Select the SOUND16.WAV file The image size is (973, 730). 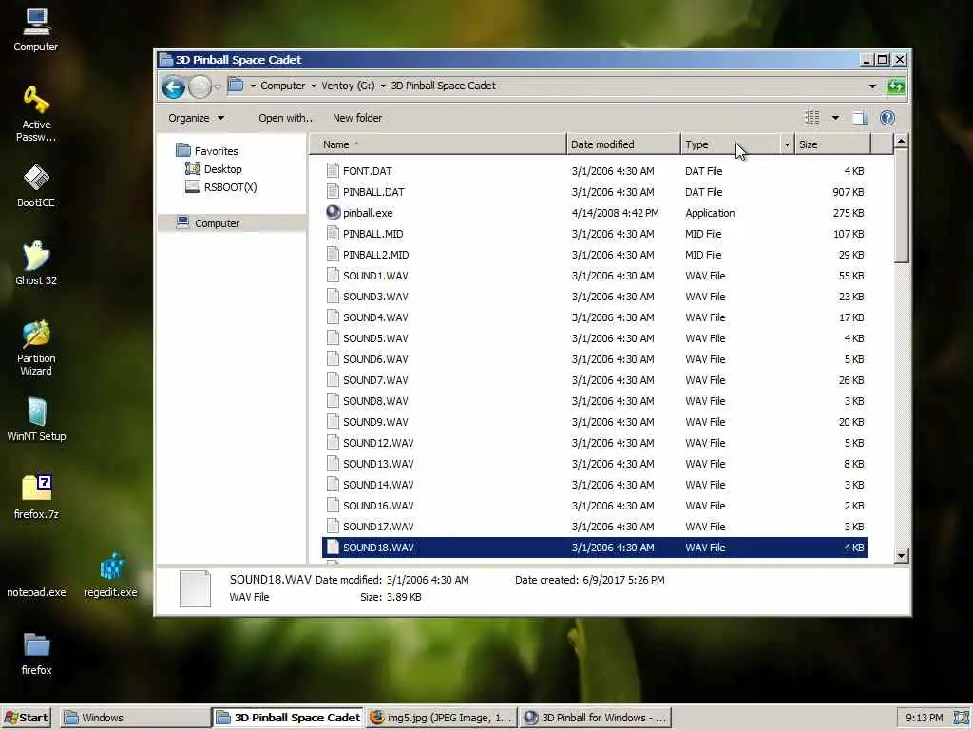[595, 506]
